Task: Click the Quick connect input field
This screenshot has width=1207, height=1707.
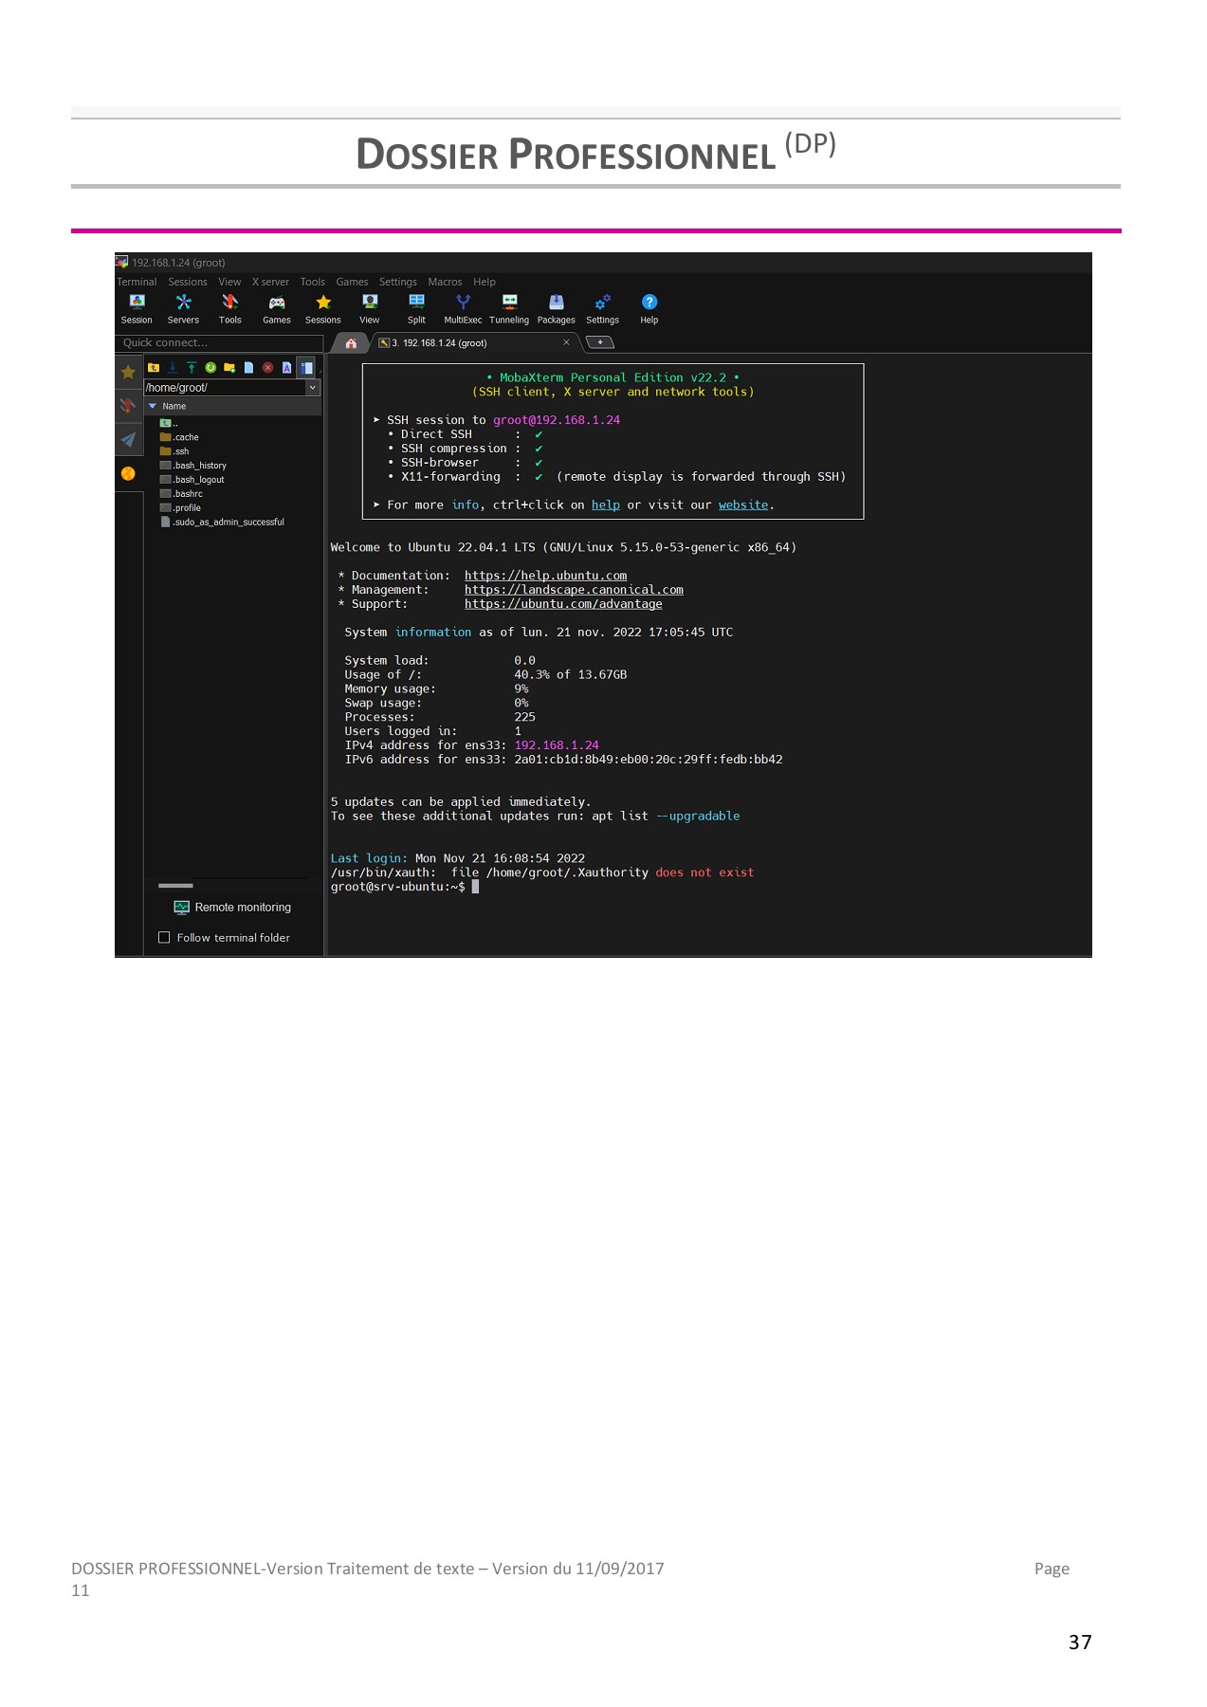Action: pyautogui.click(x=218, y=343)
